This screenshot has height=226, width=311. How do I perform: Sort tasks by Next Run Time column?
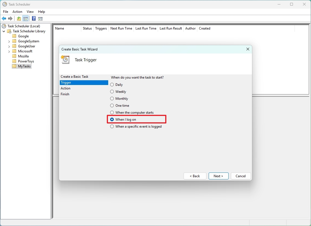point(121,28)
